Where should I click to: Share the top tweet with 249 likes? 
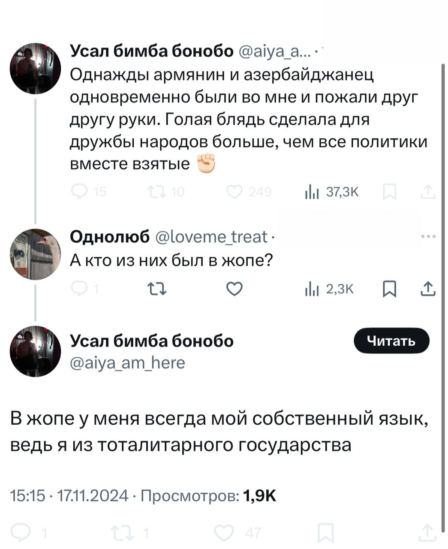(428, 192)
